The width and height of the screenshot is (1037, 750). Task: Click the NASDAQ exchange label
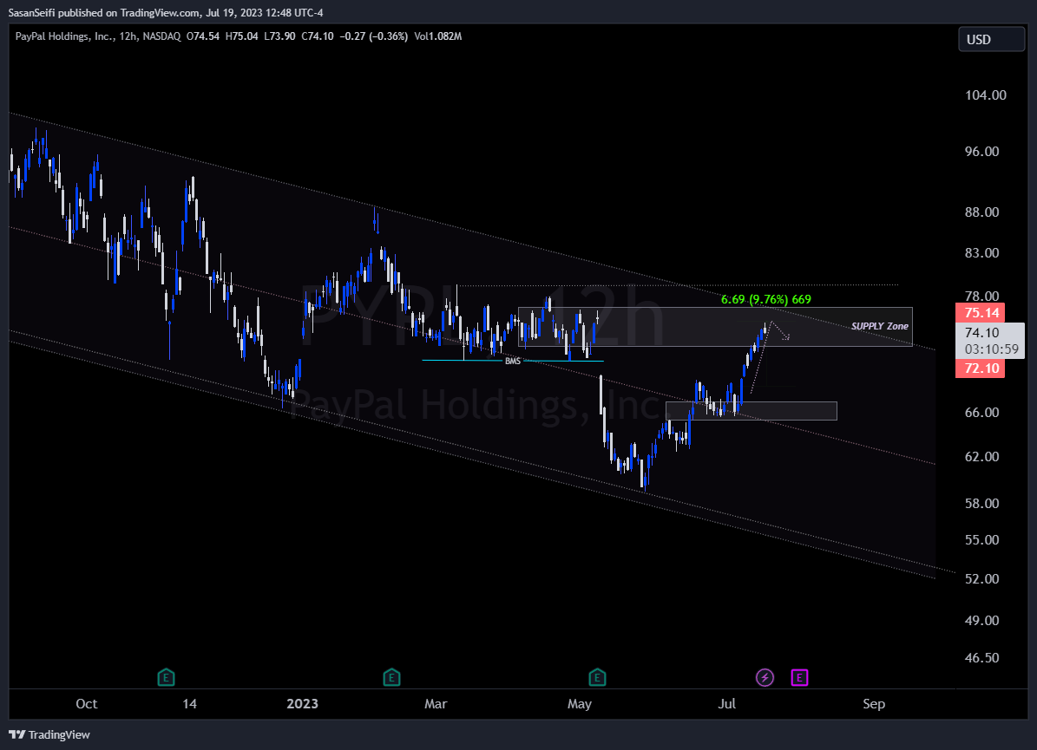tap(161, 36)
